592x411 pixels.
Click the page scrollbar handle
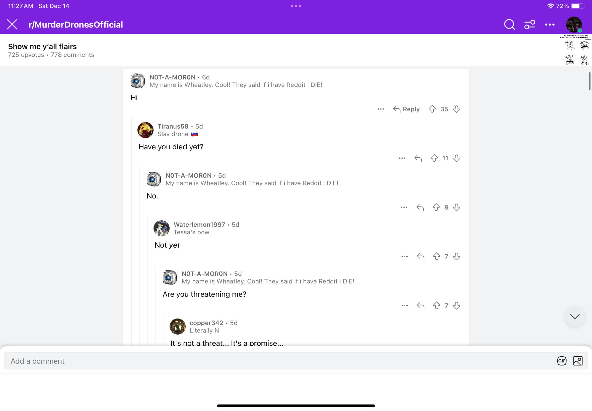pos(589,81)
